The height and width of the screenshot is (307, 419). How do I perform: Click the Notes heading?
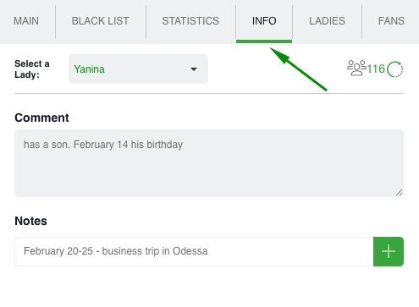[x=30, y=221]
